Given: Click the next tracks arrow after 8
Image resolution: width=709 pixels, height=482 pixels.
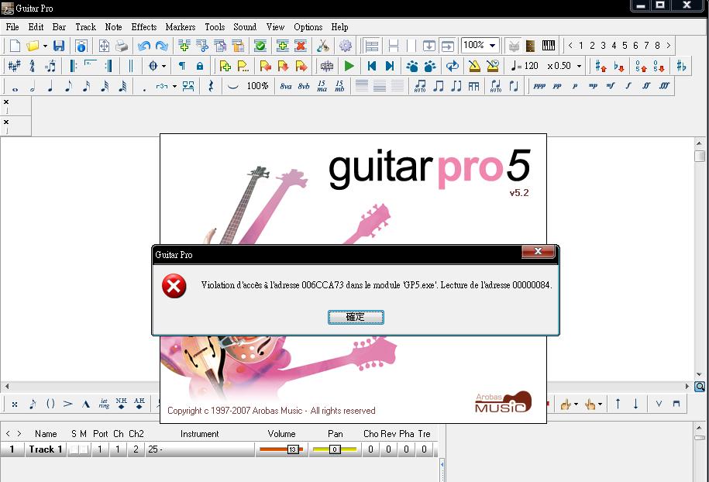Looking at the screenshot, I should pos(668,46).
